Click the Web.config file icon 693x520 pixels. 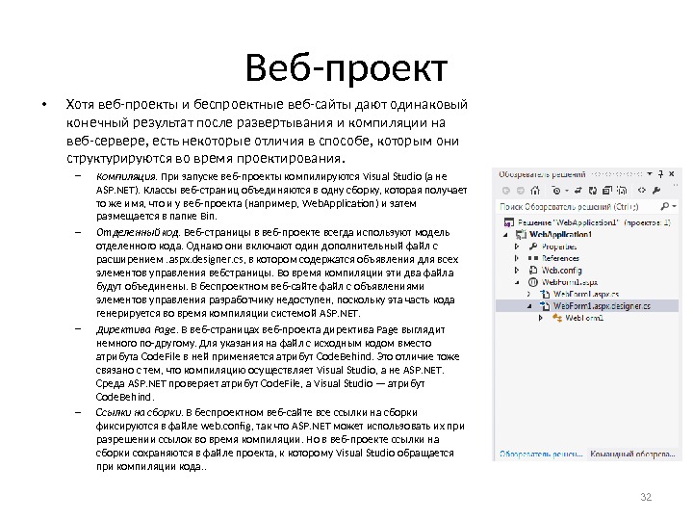tap(533, 271)
